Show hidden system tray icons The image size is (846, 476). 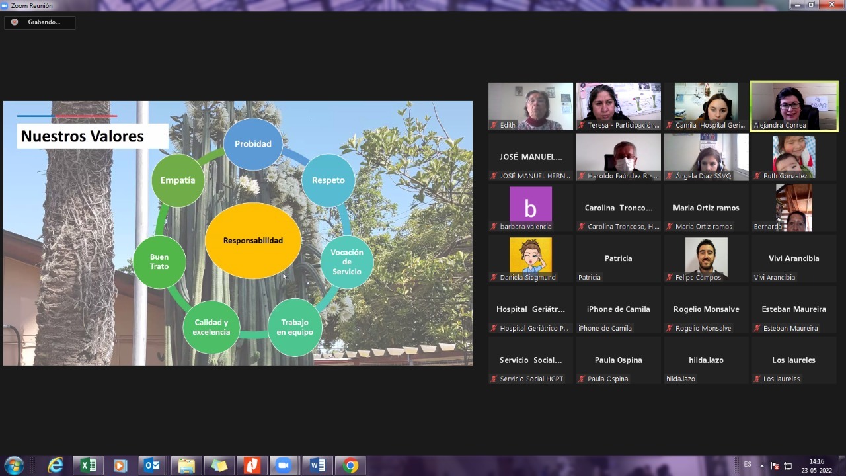pyautogui.click(x=762, y=465)
